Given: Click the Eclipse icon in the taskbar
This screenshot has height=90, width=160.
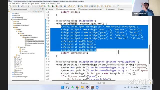Looking at the screenshot, I should pos(87,87).
